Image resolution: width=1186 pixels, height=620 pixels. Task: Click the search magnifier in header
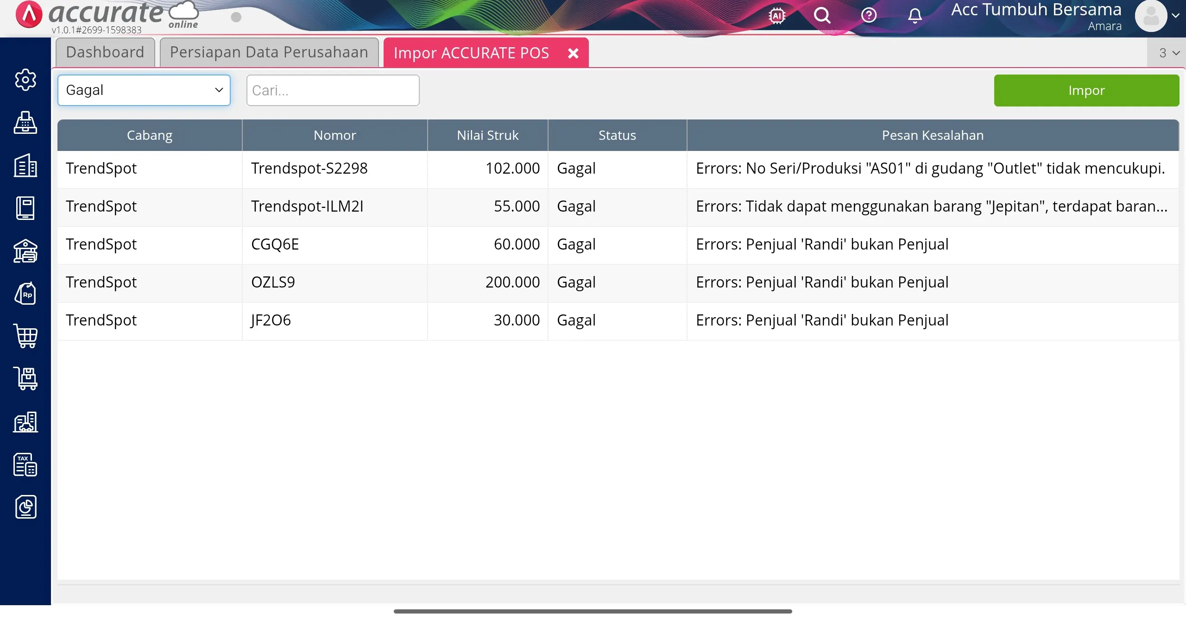click(822, 16)
